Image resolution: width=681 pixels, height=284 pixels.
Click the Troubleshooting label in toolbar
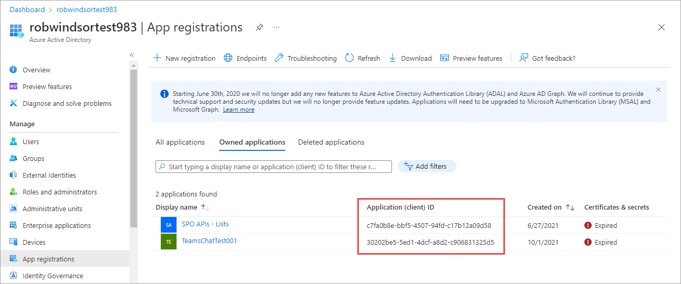pos(312,58)
